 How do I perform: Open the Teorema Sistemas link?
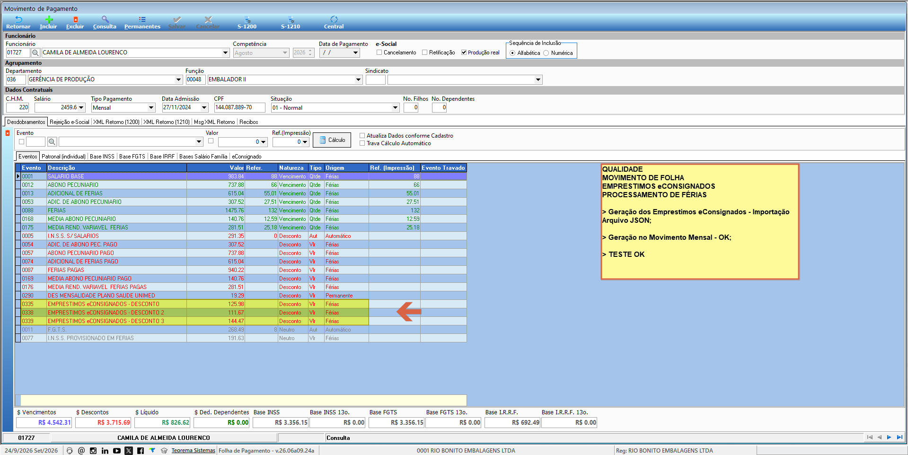[x=193, y=451]
